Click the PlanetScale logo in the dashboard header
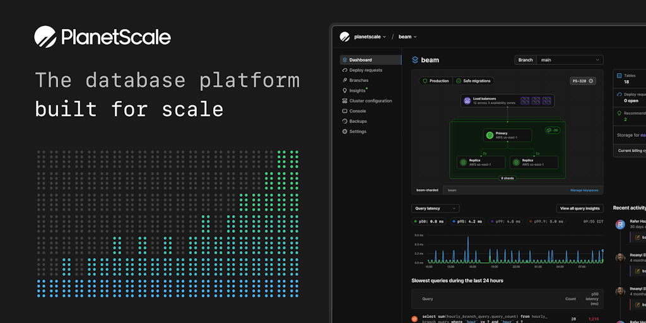The image size is (646, 323). [x=344, y=37]
